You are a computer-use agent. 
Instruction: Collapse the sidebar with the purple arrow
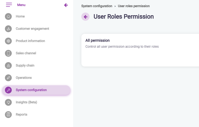click(66, 5)
